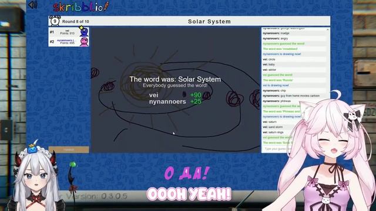Open the skribbl.io logo link

tap(81, 6)
